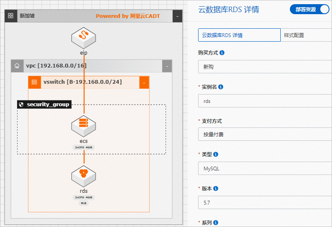Open the 支付方式 dropdown showing 按量付费
332x227 pixels.
click(265, 134)
